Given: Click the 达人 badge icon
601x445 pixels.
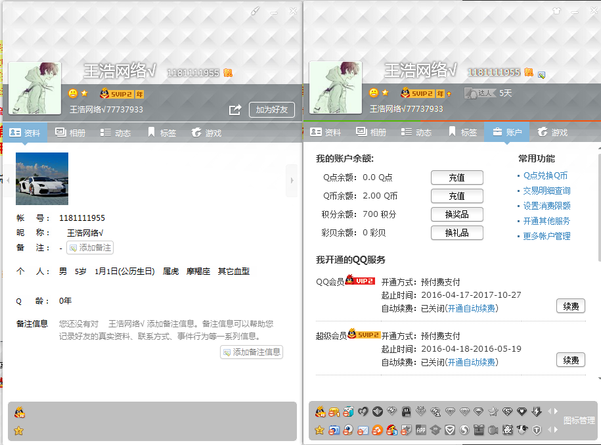Looking at the screenshot, I should point(480,93).
